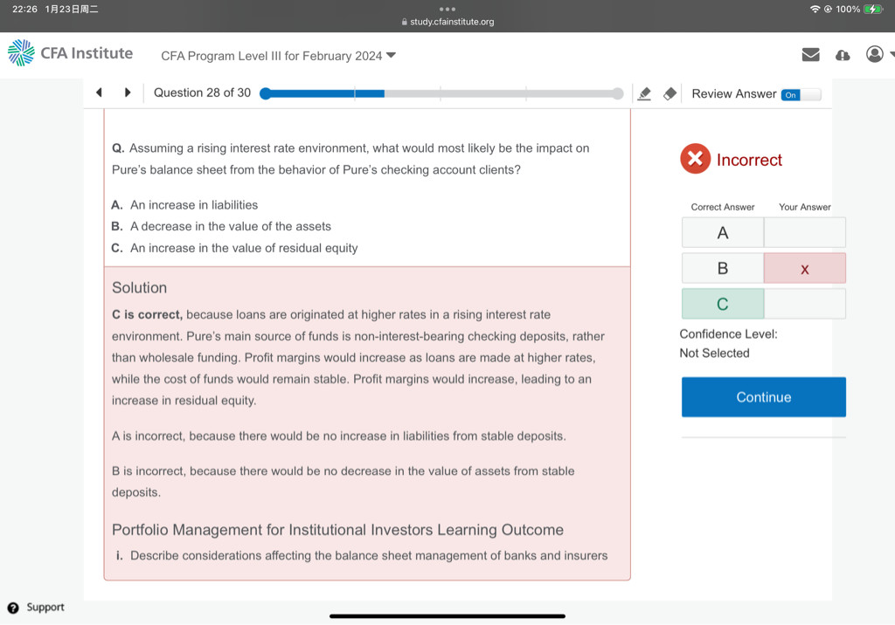The width and height of the screenshot is (895, 625).
Task: Select answer option A in answer grid
Action: pyautogui.click(x=722, y=233)
